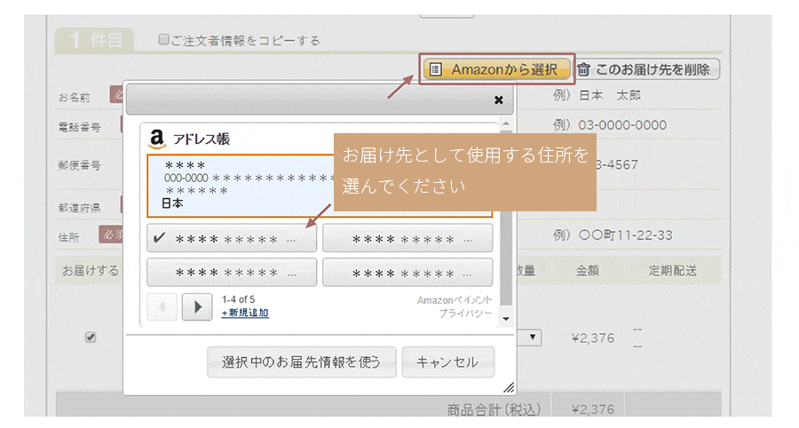
Task: Click the 'このお届け先を削除' delete button
Action: 647,69
